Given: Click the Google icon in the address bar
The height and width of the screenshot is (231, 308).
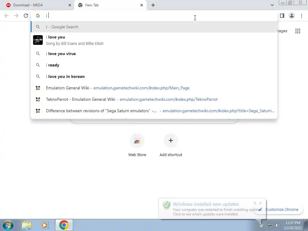Looking at the screenshot, I should coord(38,16).
